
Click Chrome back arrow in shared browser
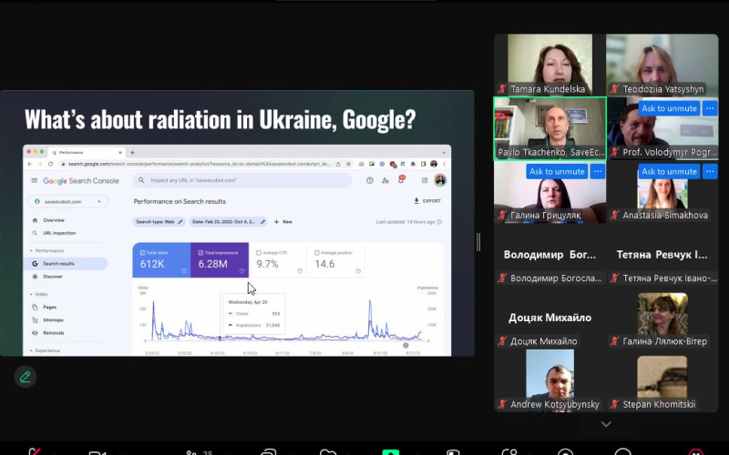[x=30, y=164]
